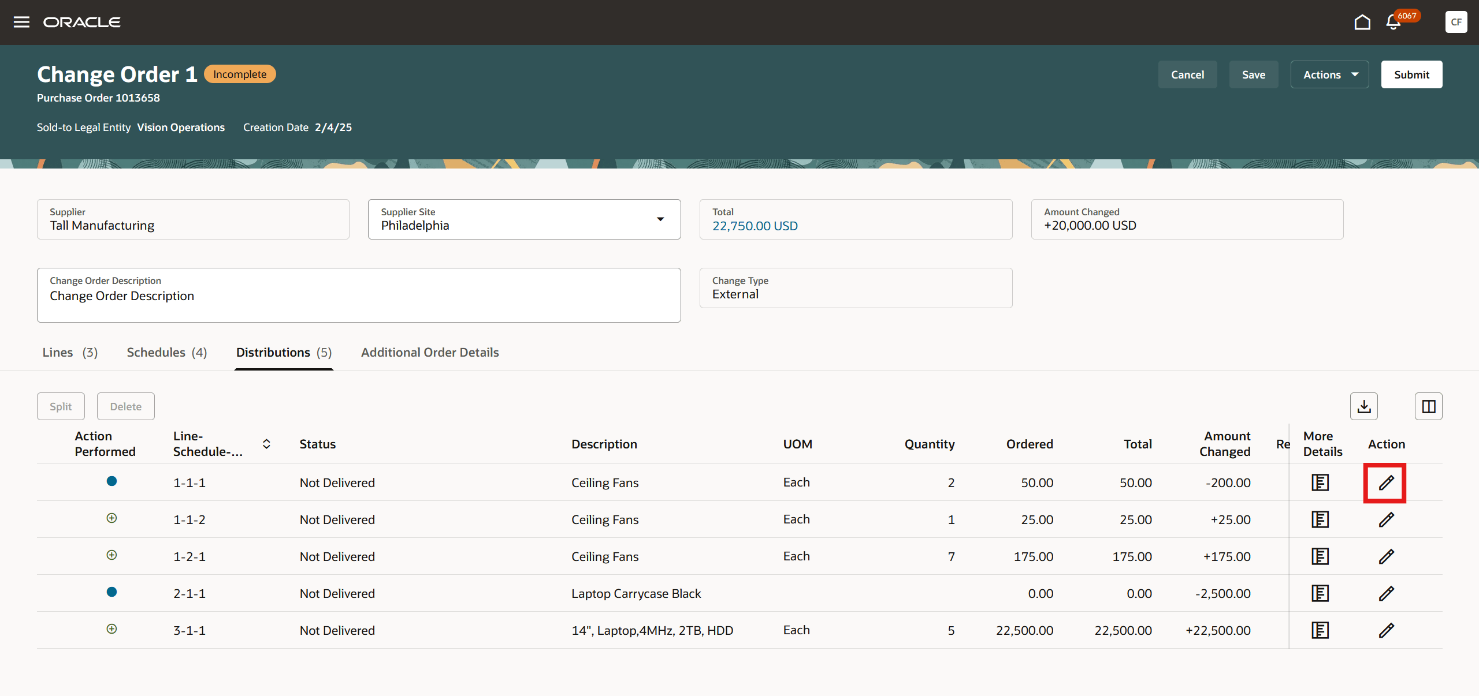The height and width of the screenshot is (696, 1479).
Task: Open More Details for 2-1-1 row
Action: [x=1320, y=593]
